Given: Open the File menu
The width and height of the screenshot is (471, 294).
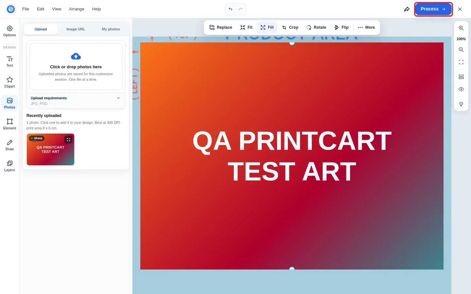Looking at the screenshot, I should coord(26,9).
